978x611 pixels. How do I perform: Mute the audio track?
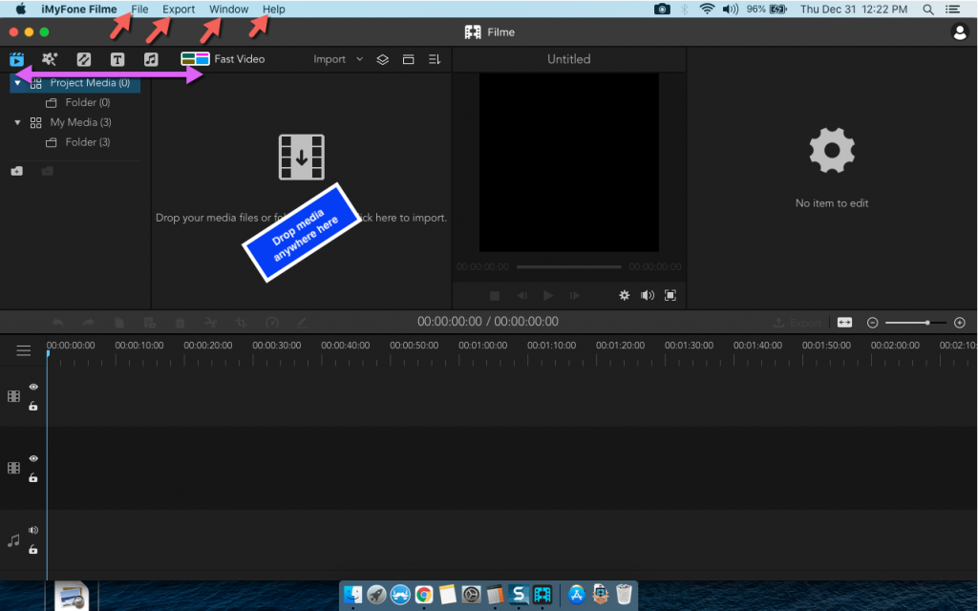pyautogui.click(x=33, y=531)
